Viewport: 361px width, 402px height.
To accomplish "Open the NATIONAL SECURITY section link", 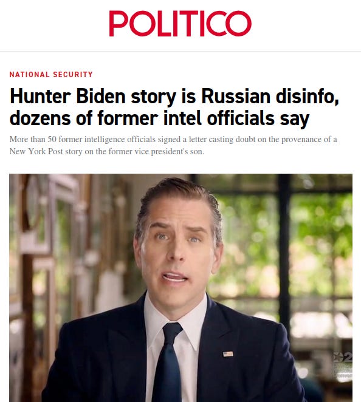I will pyautogui.click(x=51, y=75).
